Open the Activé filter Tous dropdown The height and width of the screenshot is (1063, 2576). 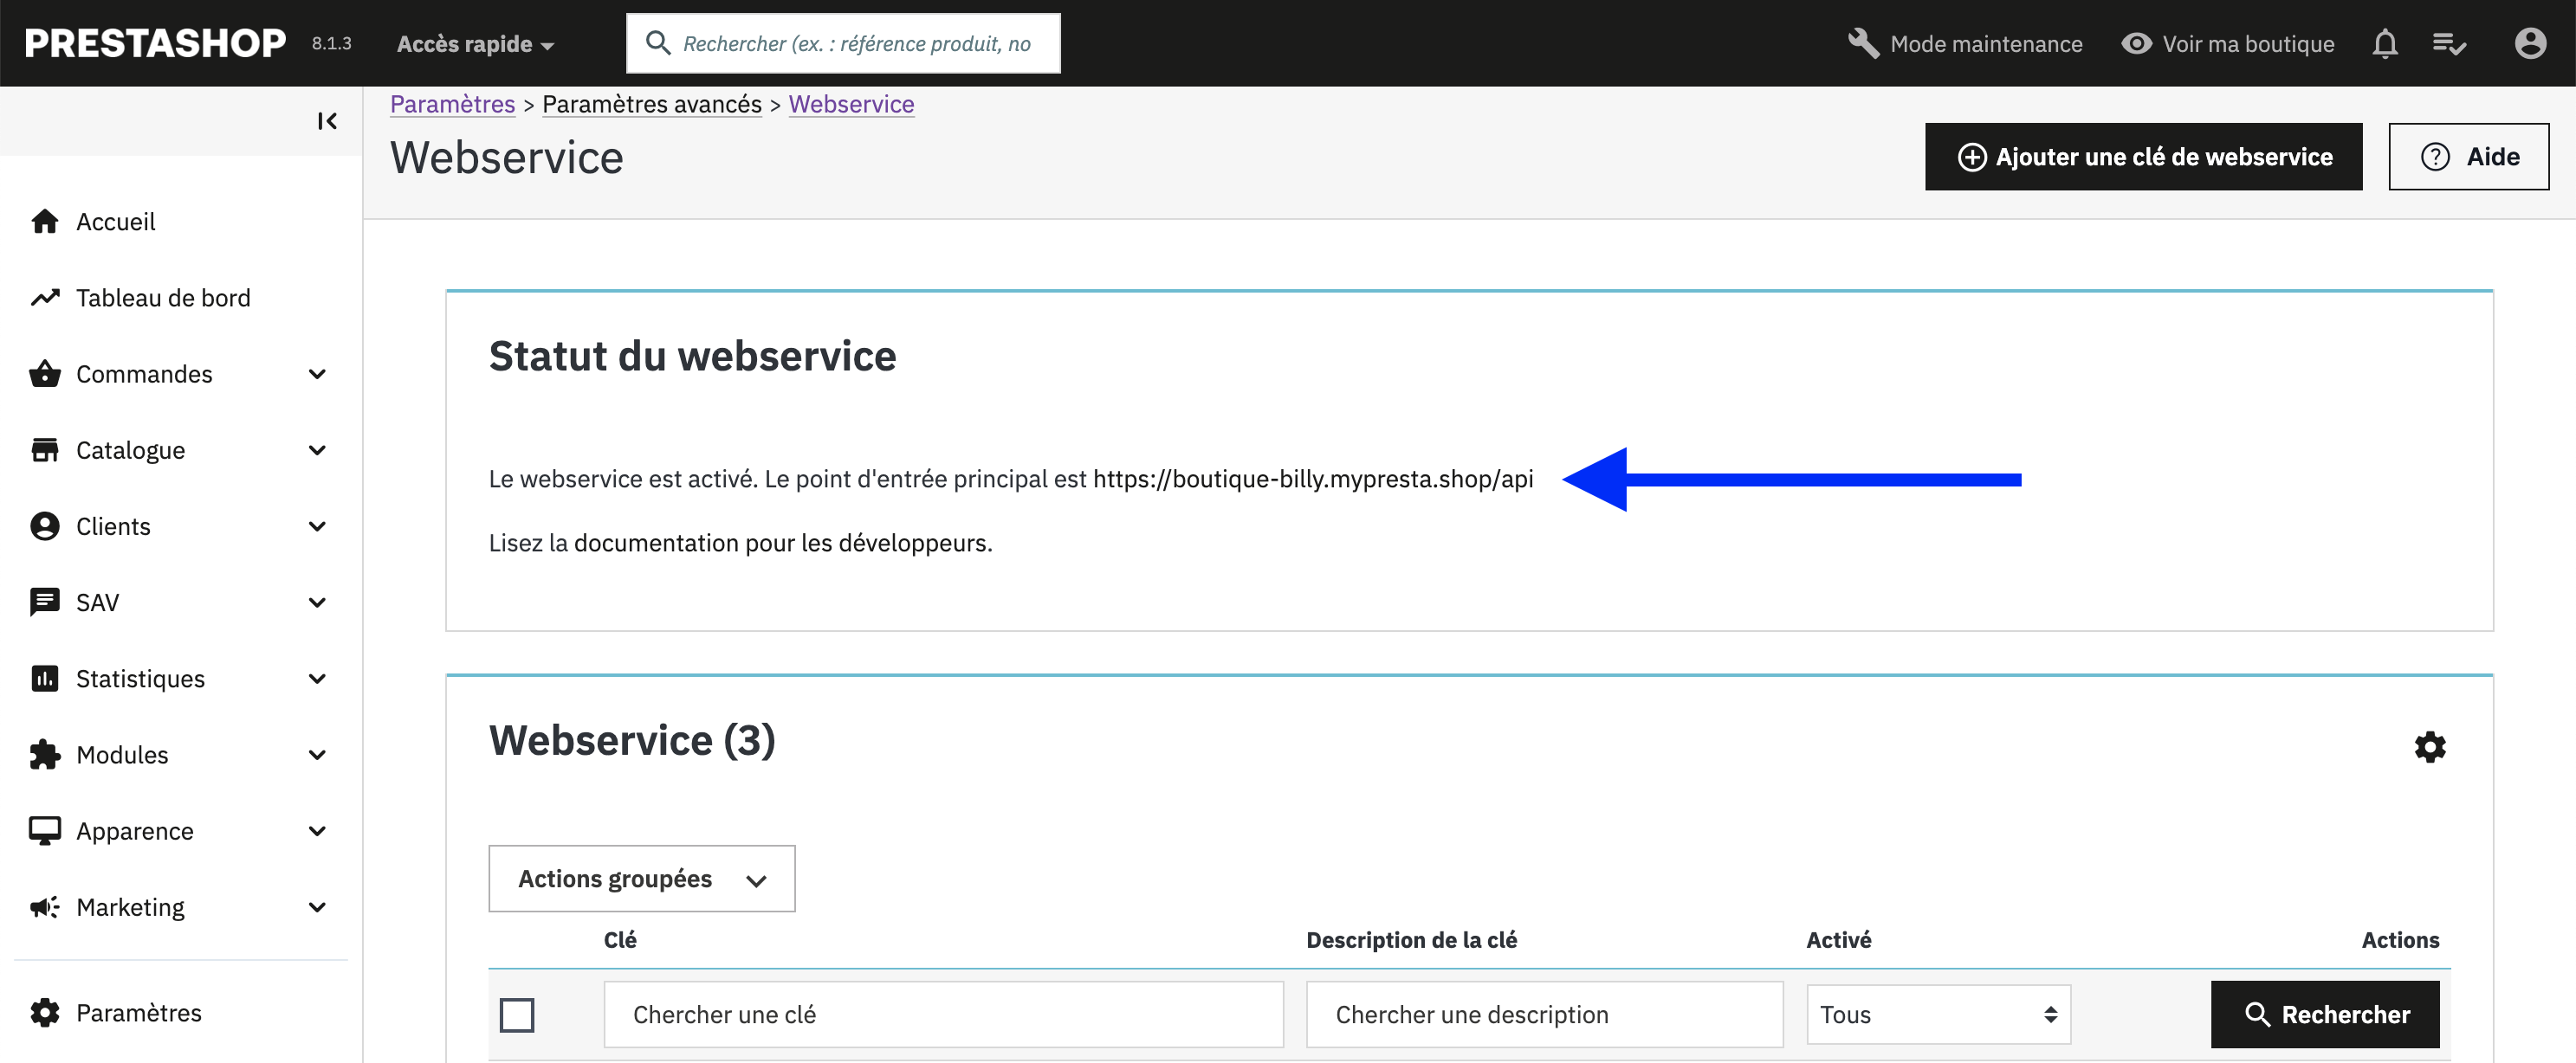[x=1937, y=1014]
